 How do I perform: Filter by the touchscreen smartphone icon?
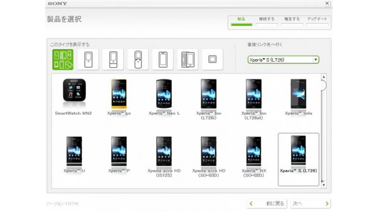162,59
